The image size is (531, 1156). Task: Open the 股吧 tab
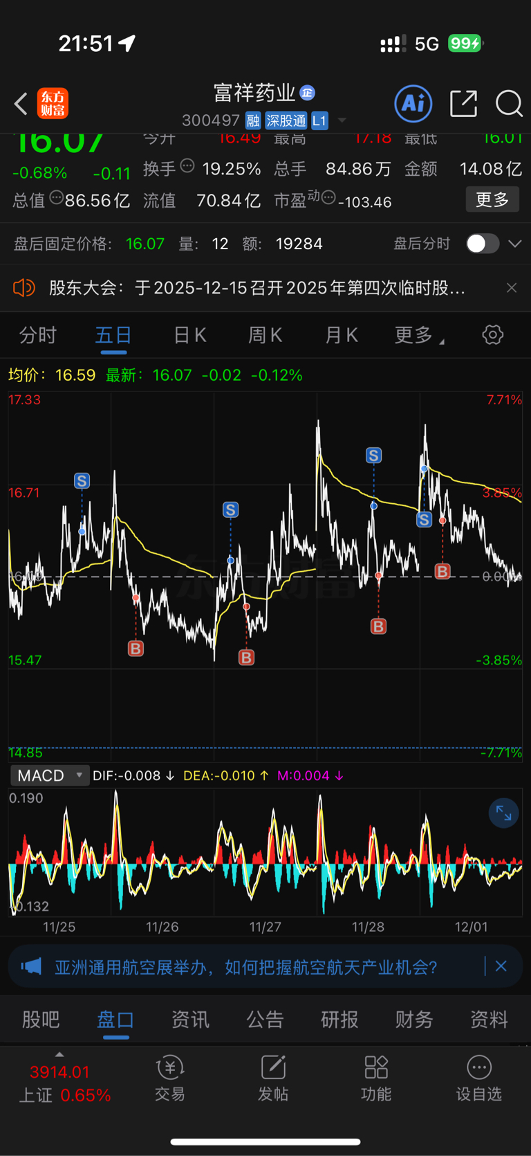[x=41, y=1020]
